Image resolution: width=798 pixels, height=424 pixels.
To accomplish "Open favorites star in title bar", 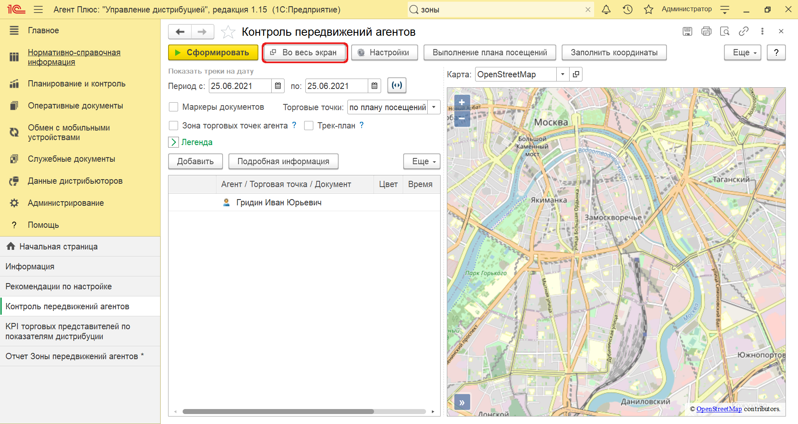I will click(x=648, y=9).
